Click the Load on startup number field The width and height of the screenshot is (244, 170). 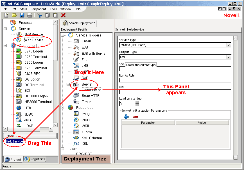127,104
